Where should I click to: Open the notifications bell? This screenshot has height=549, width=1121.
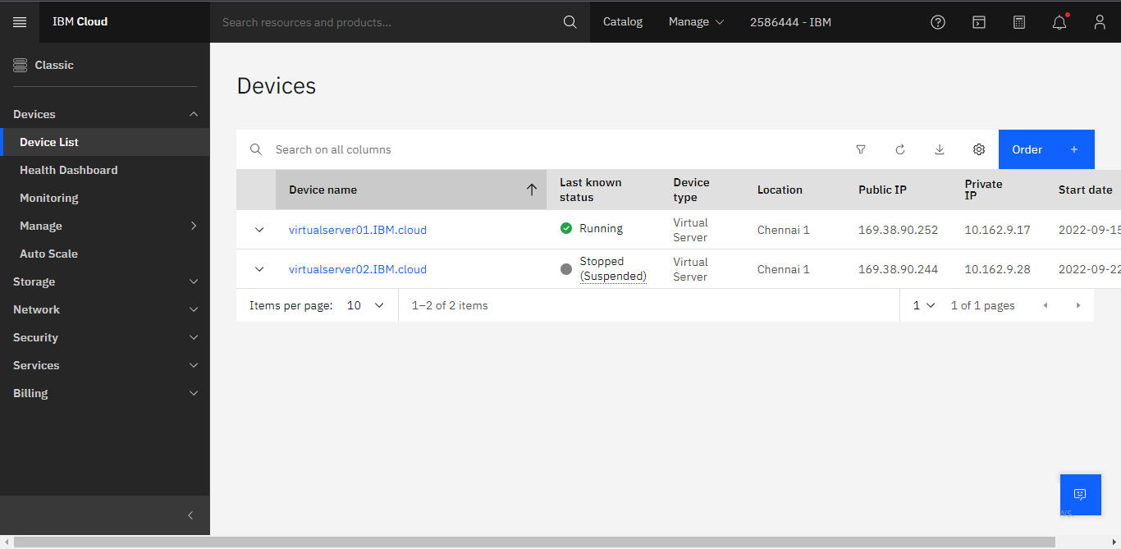point(1059,22)
